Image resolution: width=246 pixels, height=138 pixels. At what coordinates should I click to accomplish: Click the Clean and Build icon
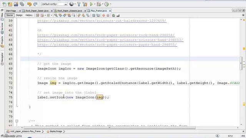tap(85, 4)
